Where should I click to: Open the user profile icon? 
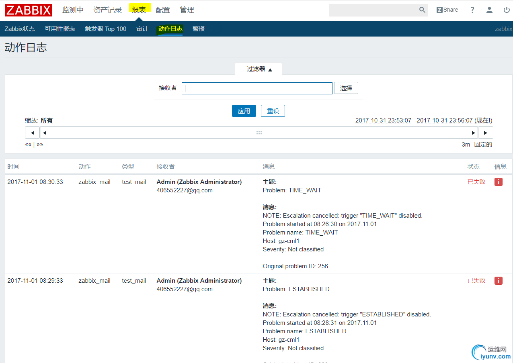click(489, 10)
